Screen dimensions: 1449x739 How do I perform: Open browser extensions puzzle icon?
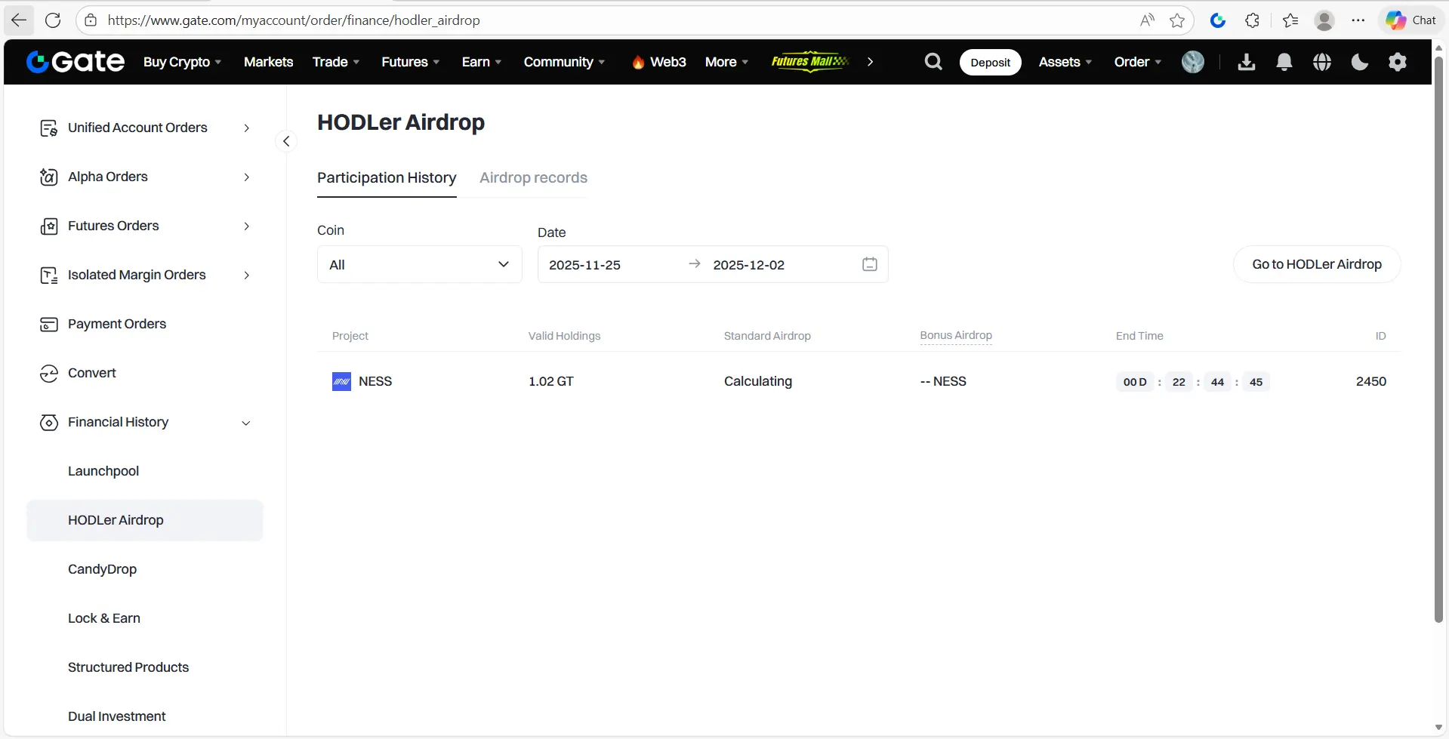(x=1253, y=20)
